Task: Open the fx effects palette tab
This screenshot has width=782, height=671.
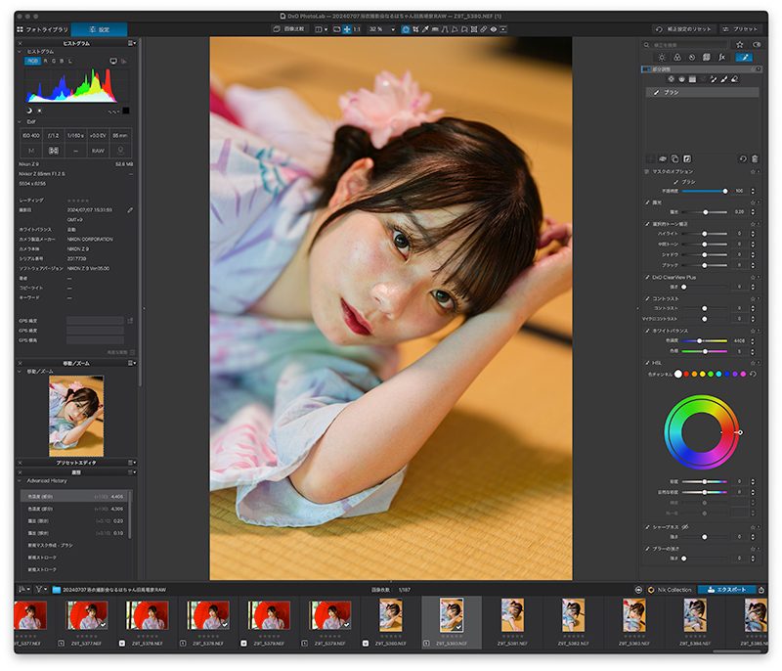Action: pos(721,58)
